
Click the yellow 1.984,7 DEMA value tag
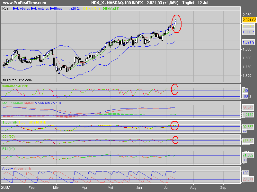coord(248,26)
